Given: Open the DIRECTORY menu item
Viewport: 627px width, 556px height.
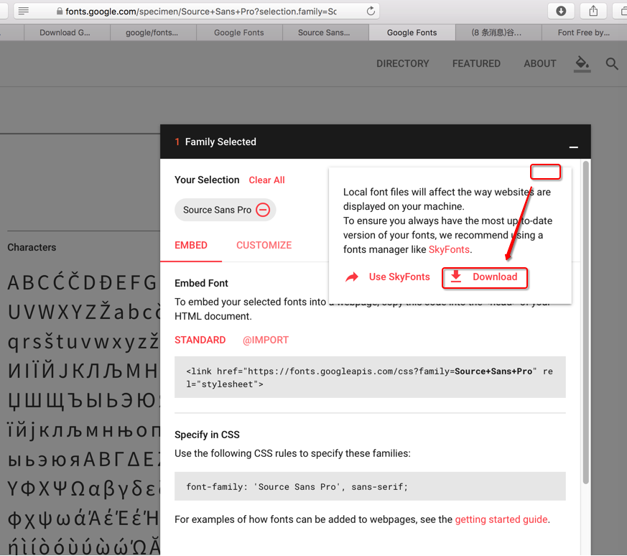Looking at the screenshot, I should (403, 64).
